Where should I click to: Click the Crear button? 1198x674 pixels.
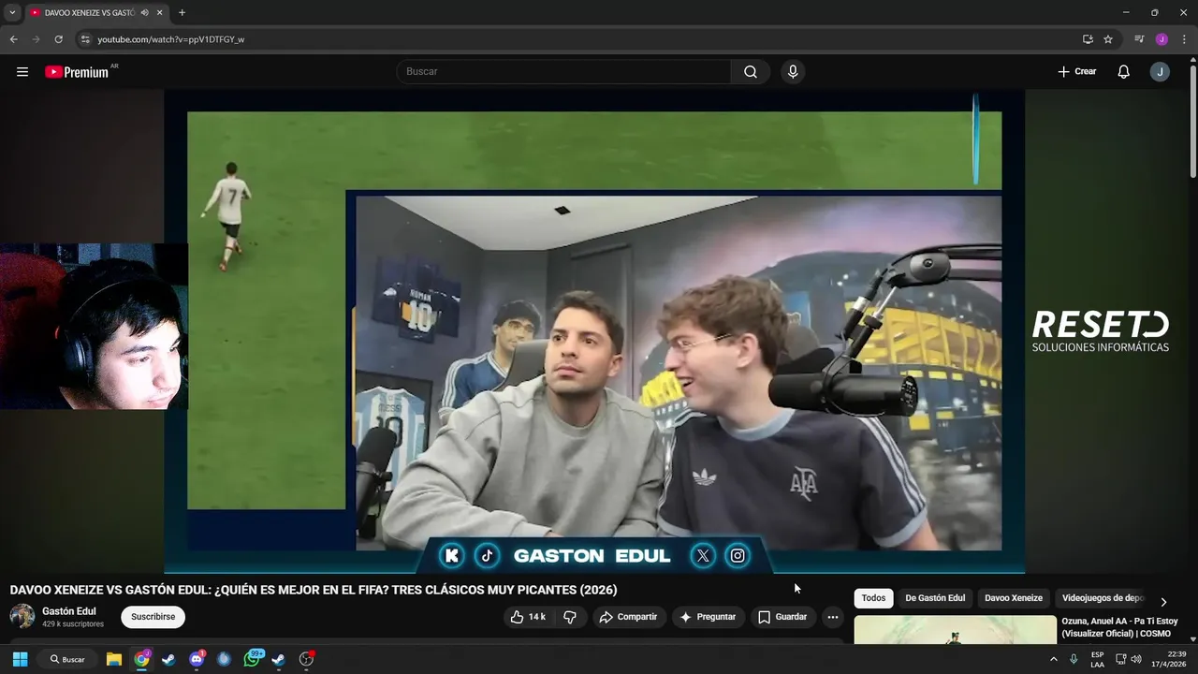click(1076, 72)
